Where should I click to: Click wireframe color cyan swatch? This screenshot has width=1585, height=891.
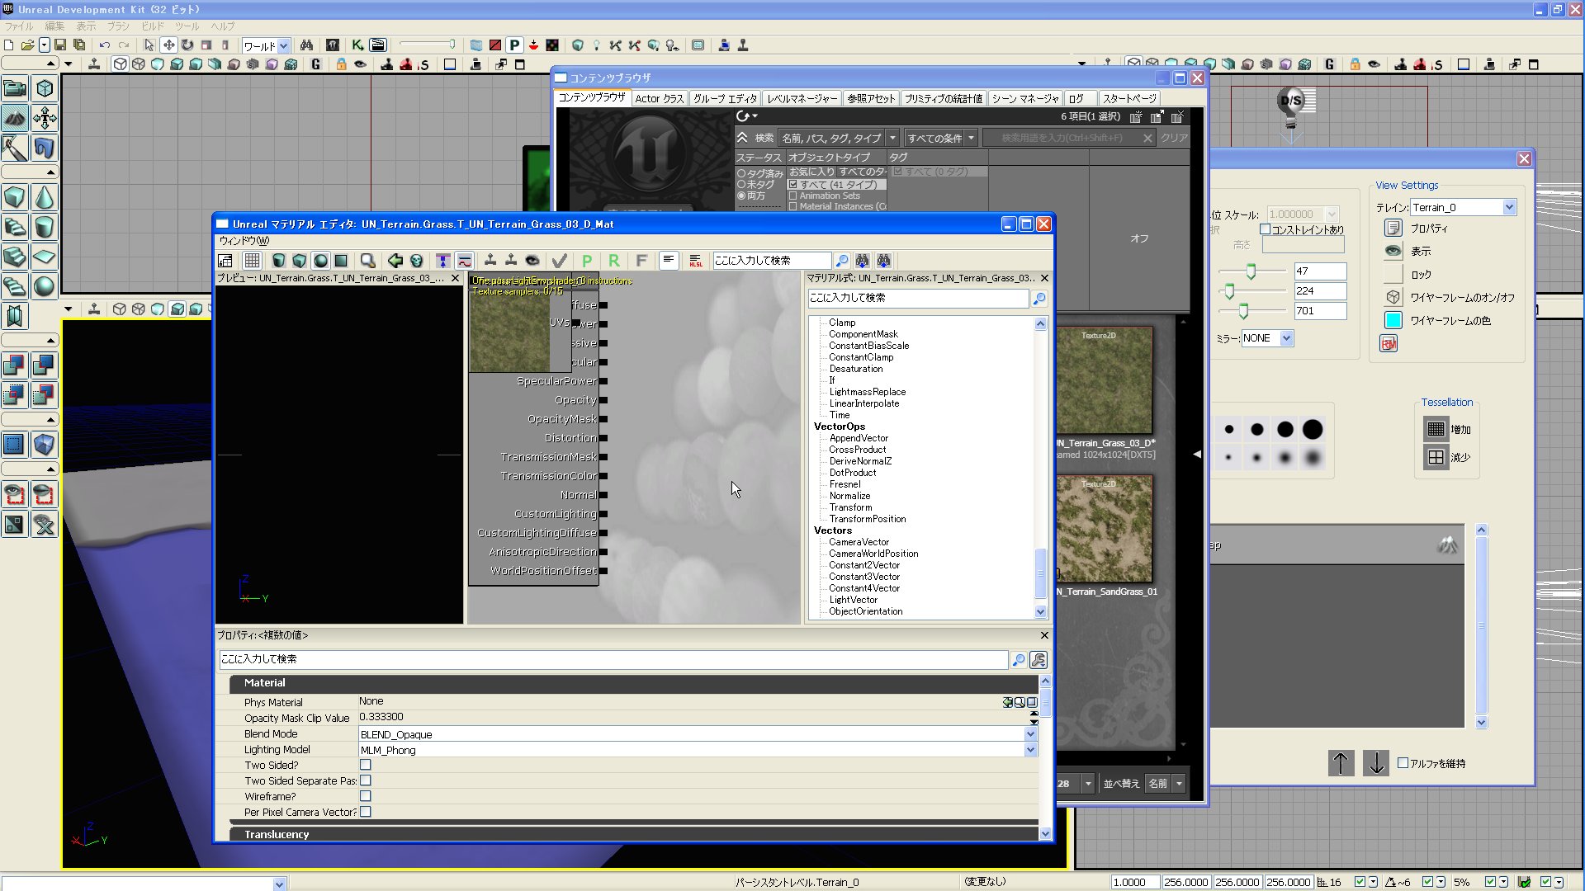click(1393, 320)
